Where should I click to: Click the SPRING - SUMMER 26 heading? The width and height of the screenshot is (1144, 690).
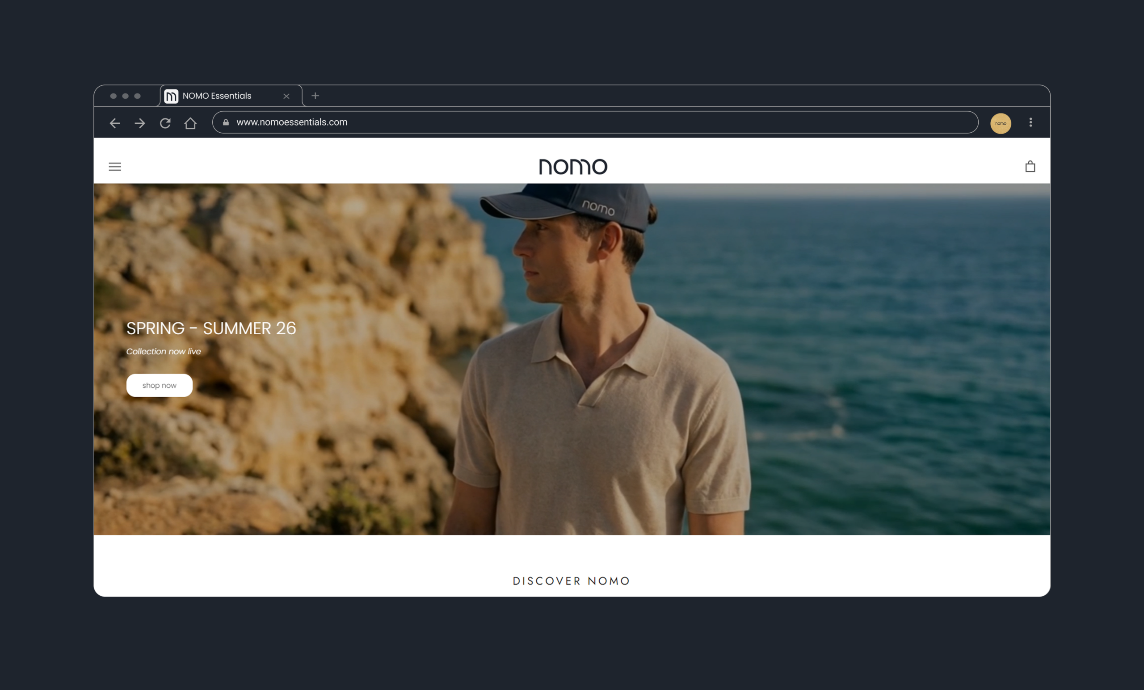tap(211, 328)
